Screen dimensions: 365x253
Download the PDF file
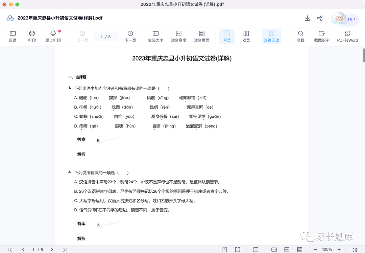pos(307,18)
